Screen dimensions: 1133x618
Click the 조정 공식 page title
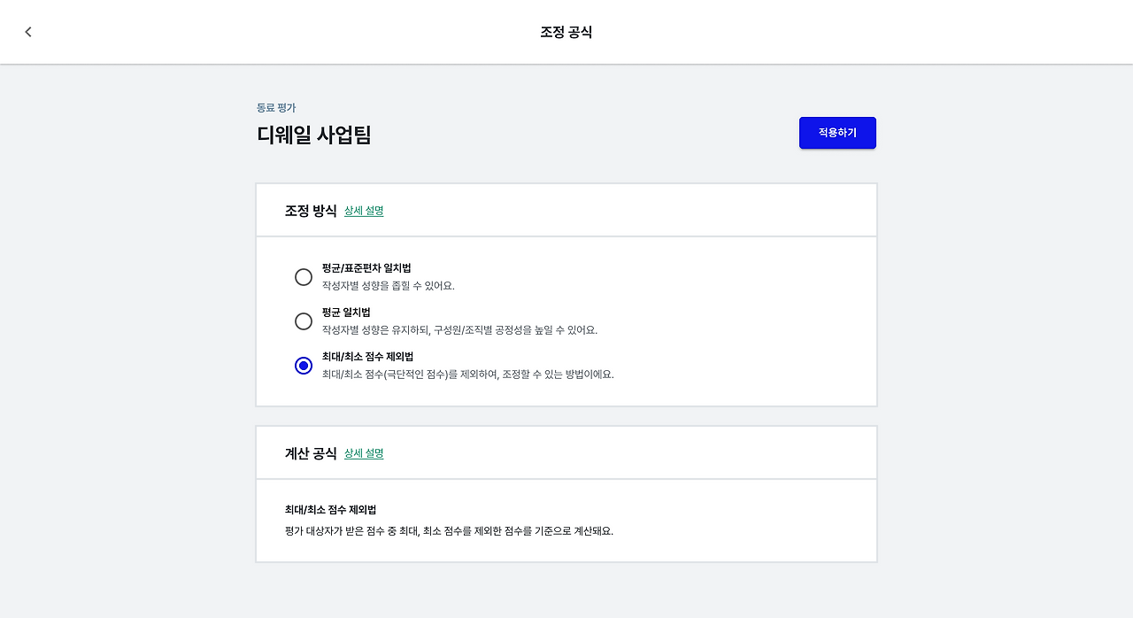pyautogui.click(x=566, y=32)
